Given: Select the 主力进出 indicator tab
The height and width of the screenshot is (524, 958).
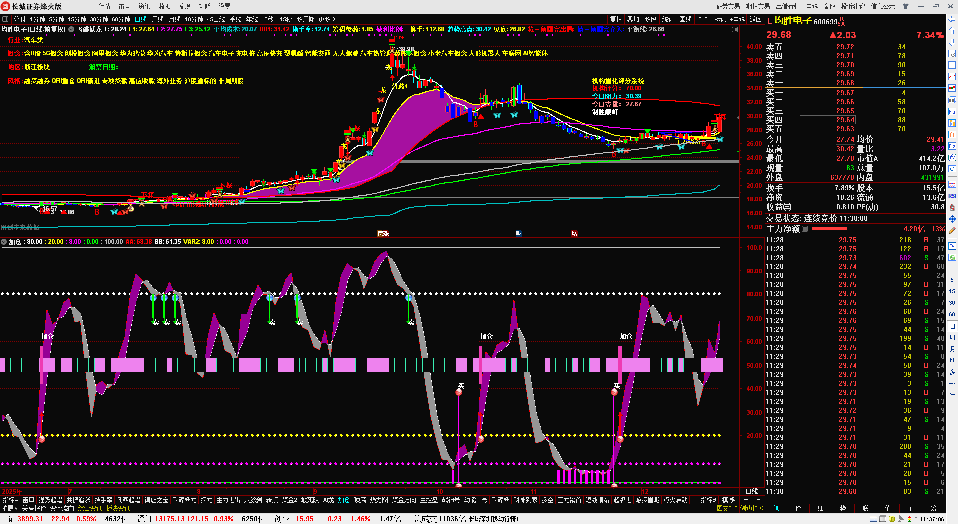Looking at the screenshot, I should pyautogui.click(x=229, y=500).
